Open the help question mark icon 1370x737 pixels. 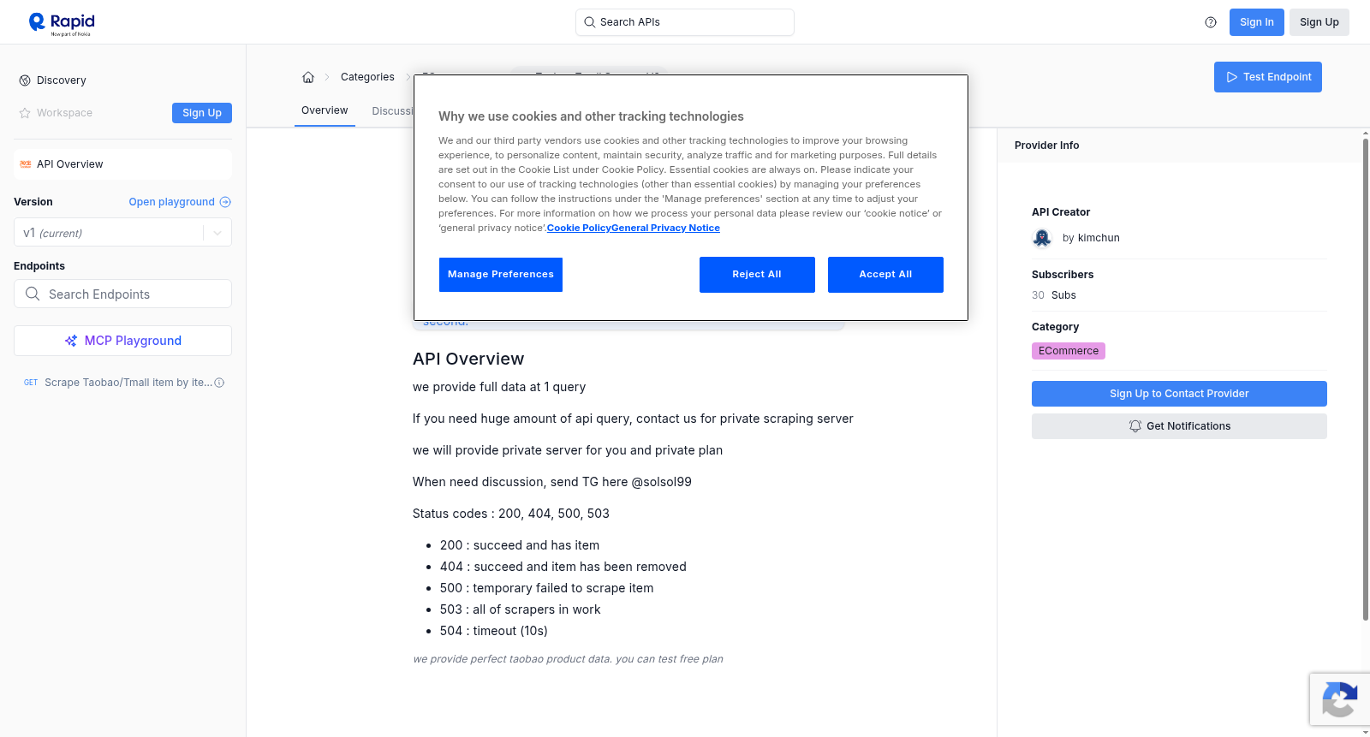1211,22
